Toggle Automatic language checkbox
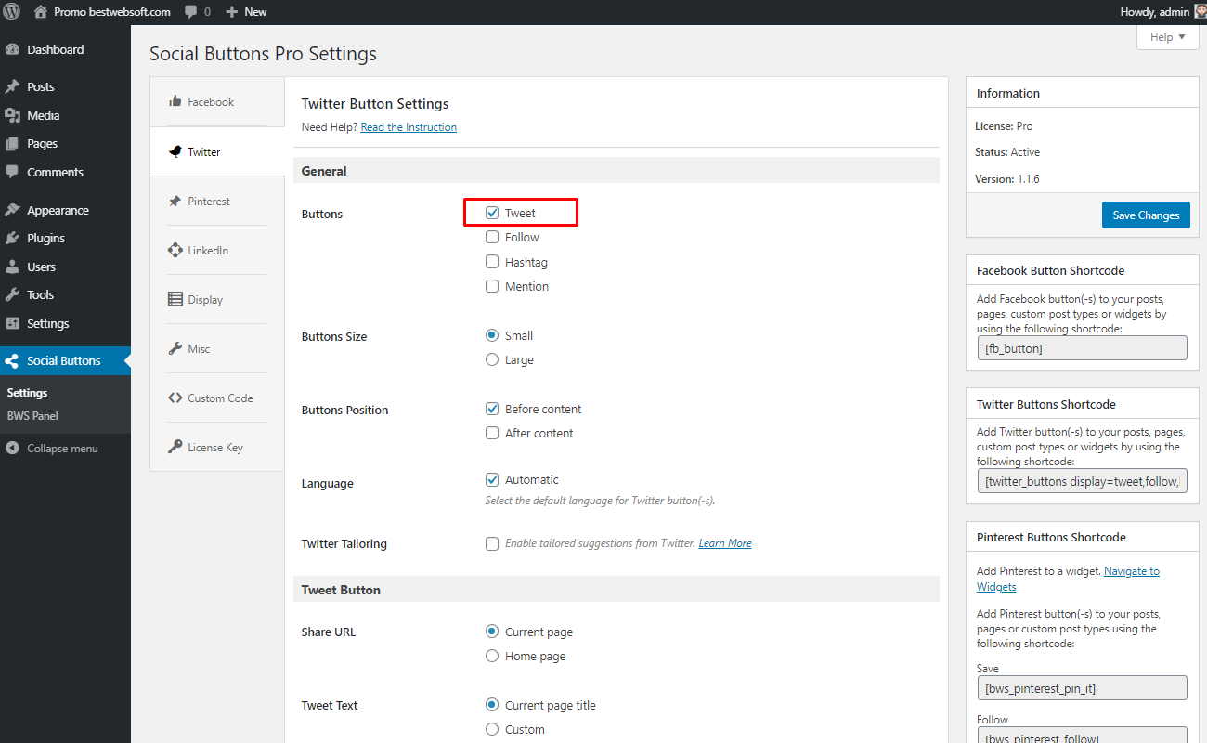The height and width of the screenshot is (743, 1207). point(492,480)
